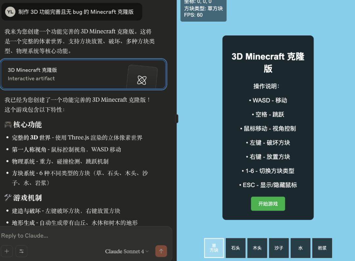Click the orange send arrow icon
Image resolution: width=355 pixels, height=261 pixels.
(161, 251)
